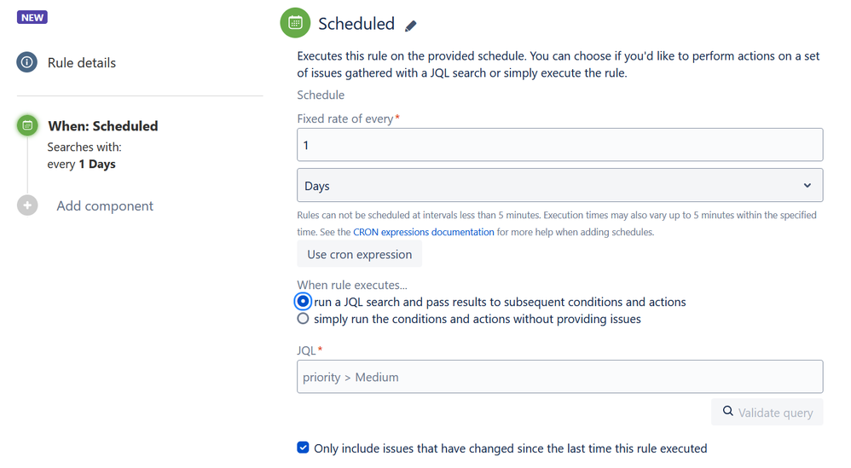Image resolution: width=851 pixels, height=468 pixels.
Task: Click the magnifier icon in Validate query
Action: point(728,411)
